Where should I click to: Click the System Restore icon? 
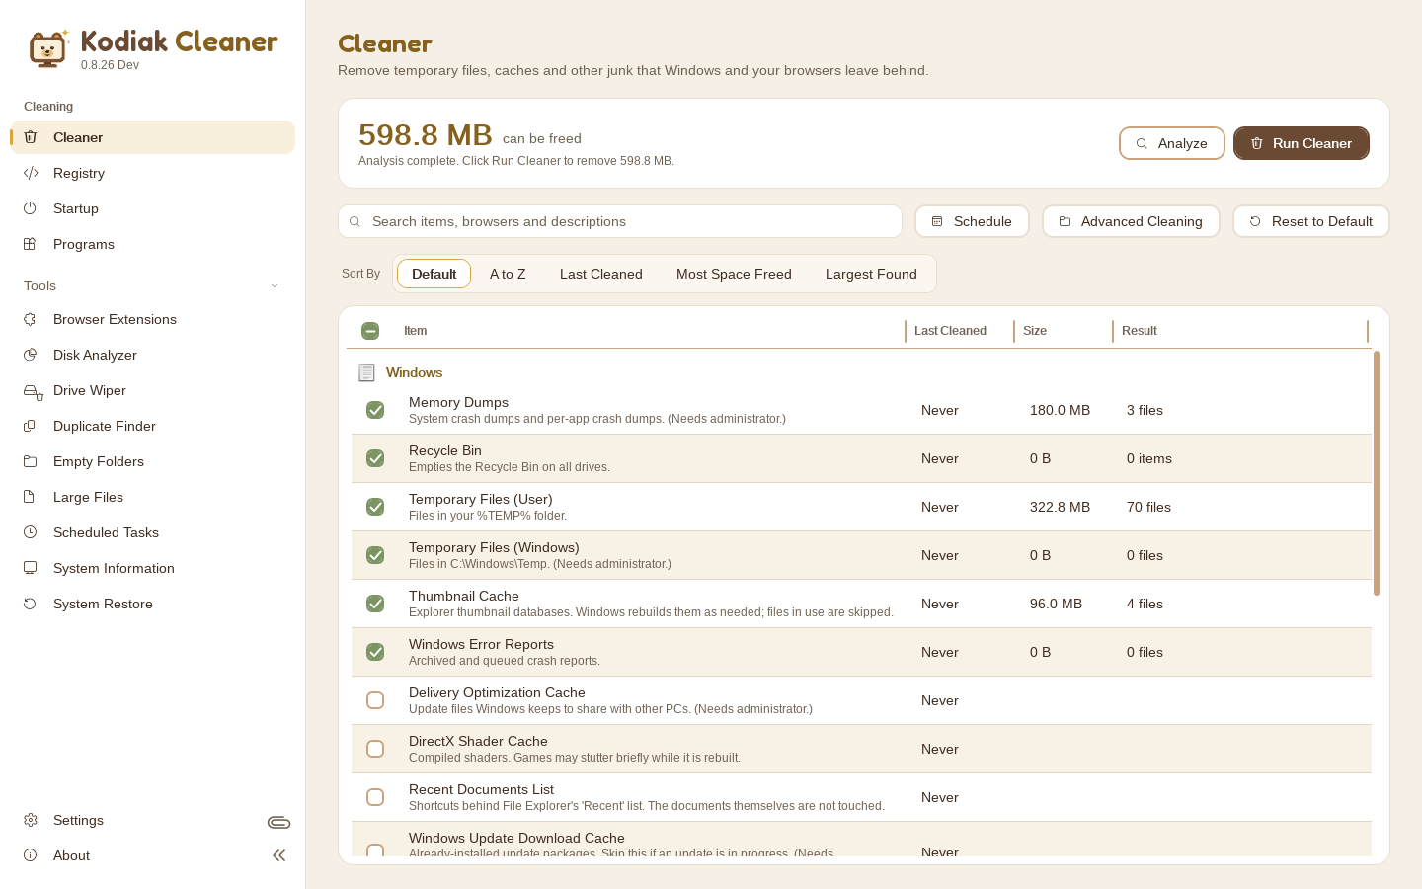31,604
